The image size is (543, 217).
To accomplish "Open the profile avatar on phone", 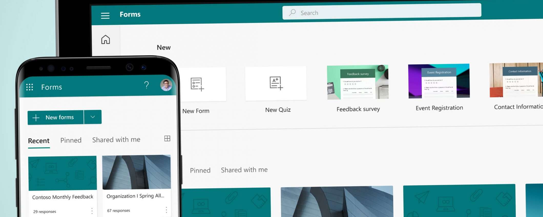I will (x=166, y=85).
